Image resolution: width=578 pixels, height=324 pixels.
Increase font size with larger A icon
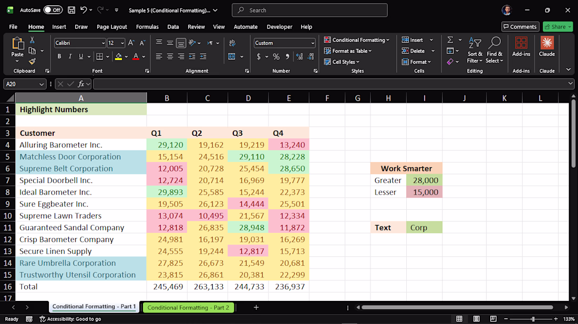(x=131, y=43)
